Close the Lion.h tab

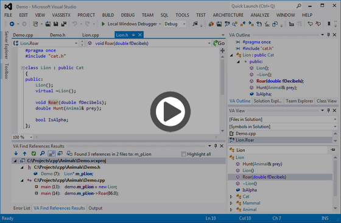click(x=140, y=35)
